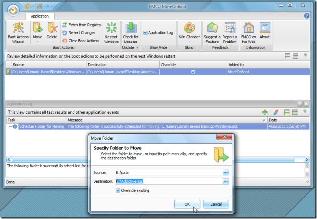Sort log by the Date column header
This screenshot has height=219, width=317.
click(x=288, y=120)
